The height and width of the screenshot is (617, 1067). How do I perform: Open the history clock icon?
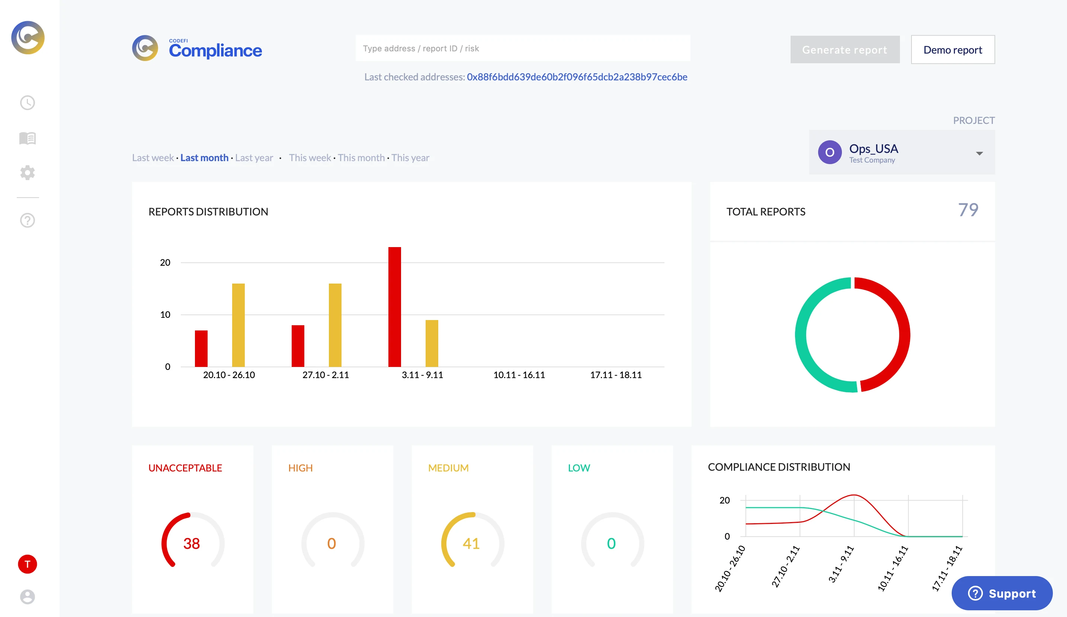[28, 103]
